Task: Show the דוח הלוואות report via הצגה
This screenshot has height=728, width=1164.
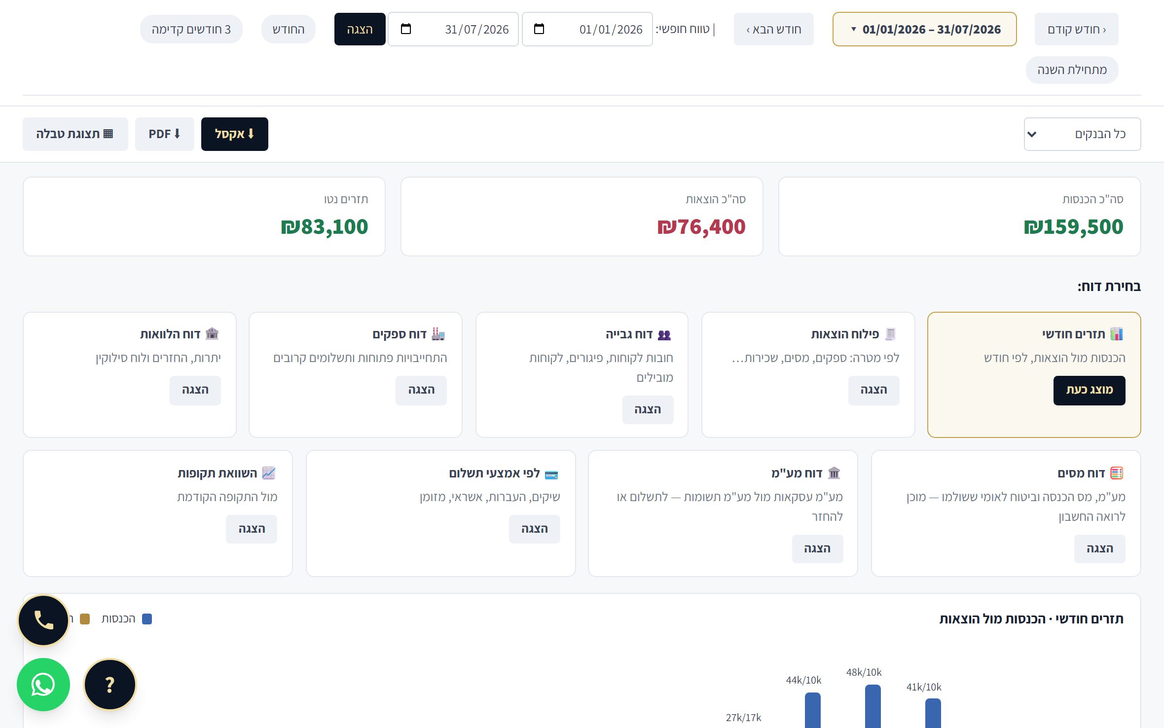Action: pos(195,391)
